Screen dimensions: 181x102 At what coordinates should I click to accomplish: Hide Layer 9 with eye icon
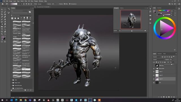tap(154, 79)
